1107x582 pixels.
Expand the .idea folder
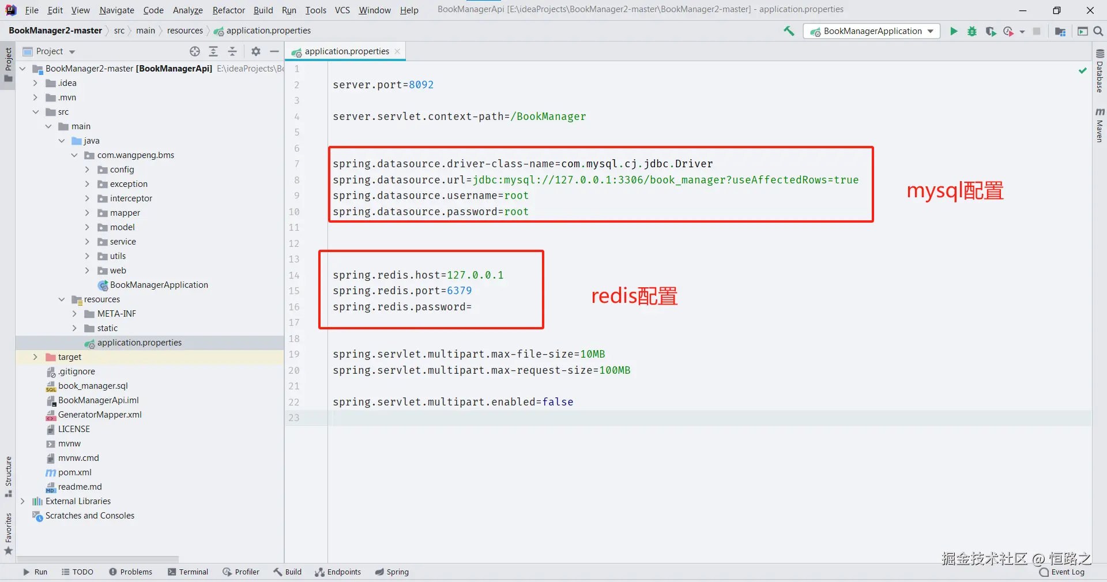(x=35, y=83)
